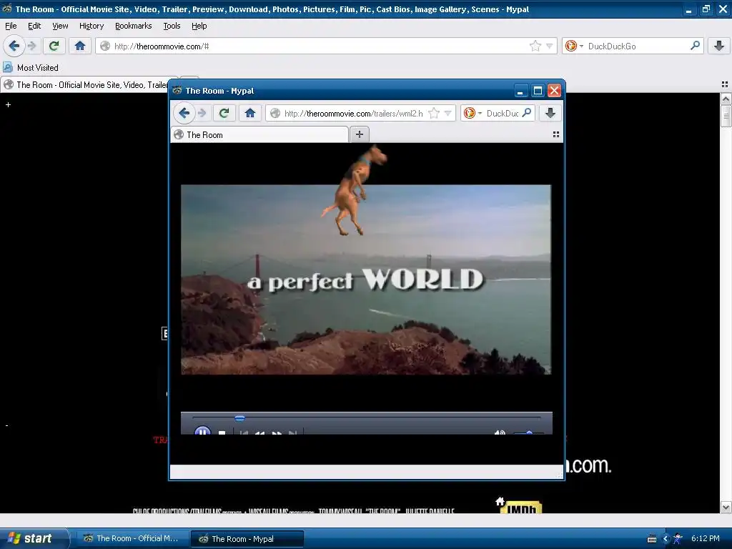The image size is (732, 549).
Task: Click main window scrollbar down arrow
Action: [x=726, y=507]
